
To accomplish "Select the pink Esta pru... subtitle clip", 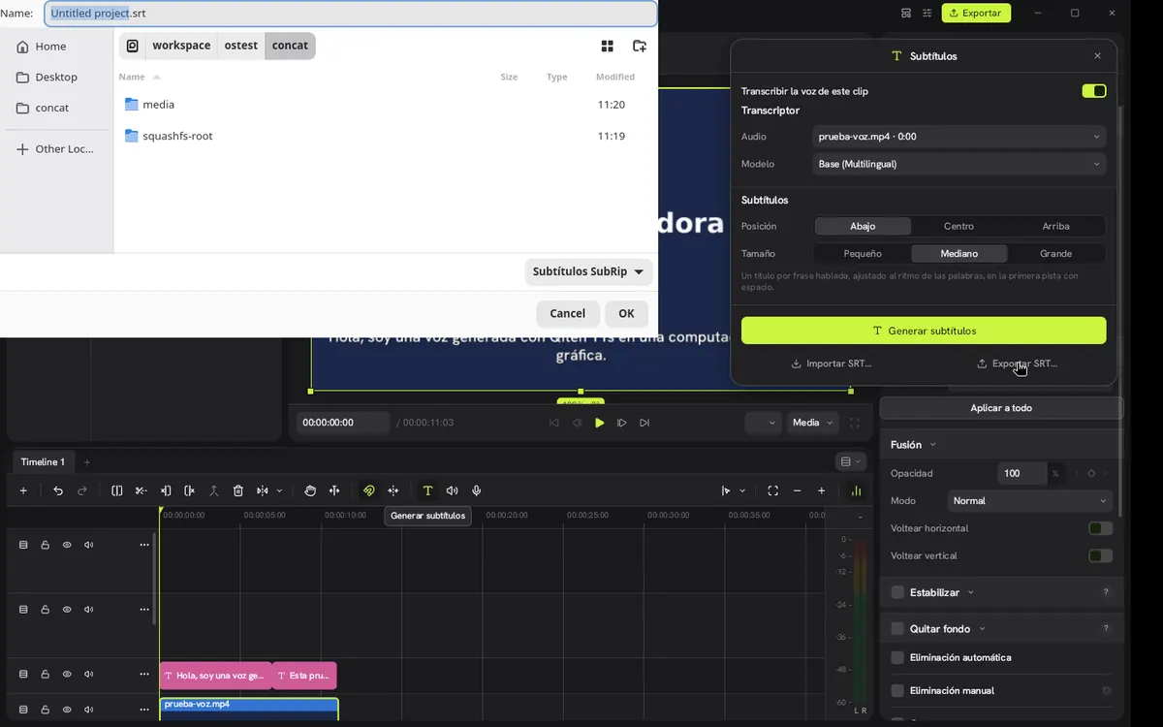I will pyautogui.click(x=304, y=676).
